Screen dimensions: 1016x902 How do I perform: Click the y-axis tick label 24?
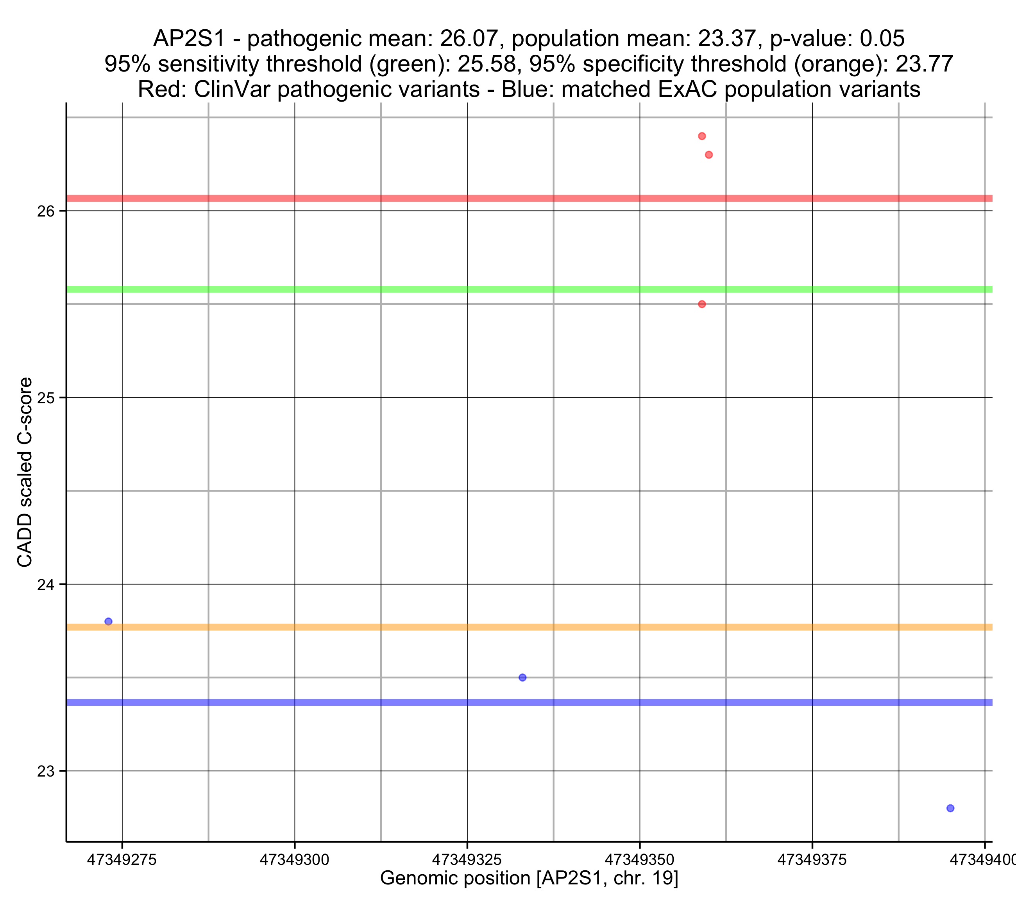click(45, 585)
